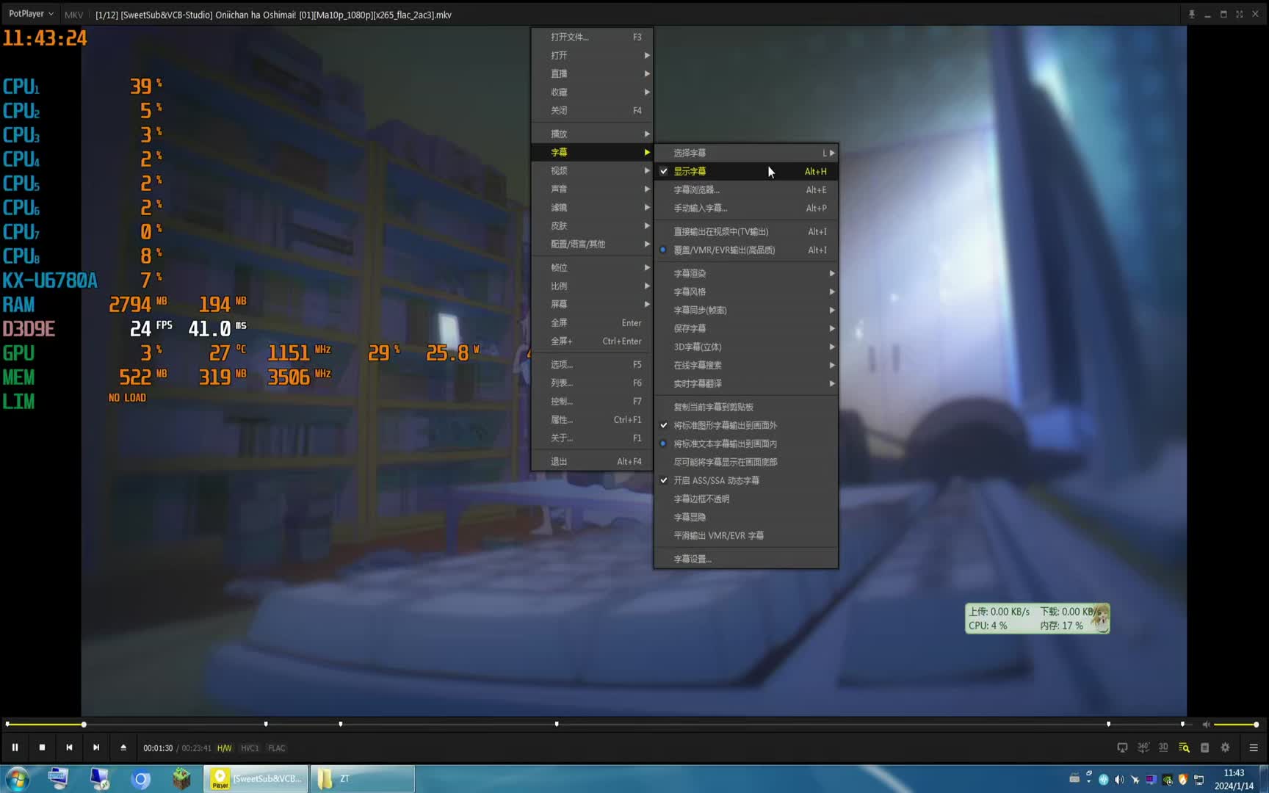Click the eject/open file icon
Screen dimensions: 1269x793
click(x=123, y=747)
